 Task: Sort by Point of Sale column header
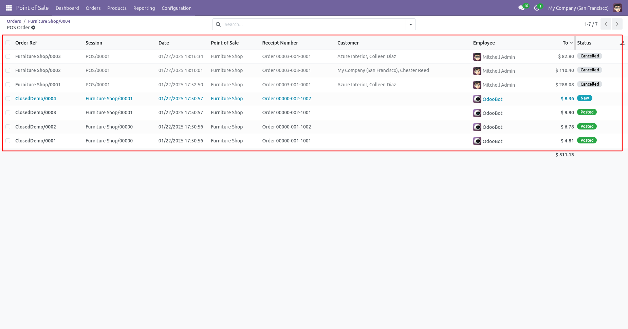tap(225, 43)
